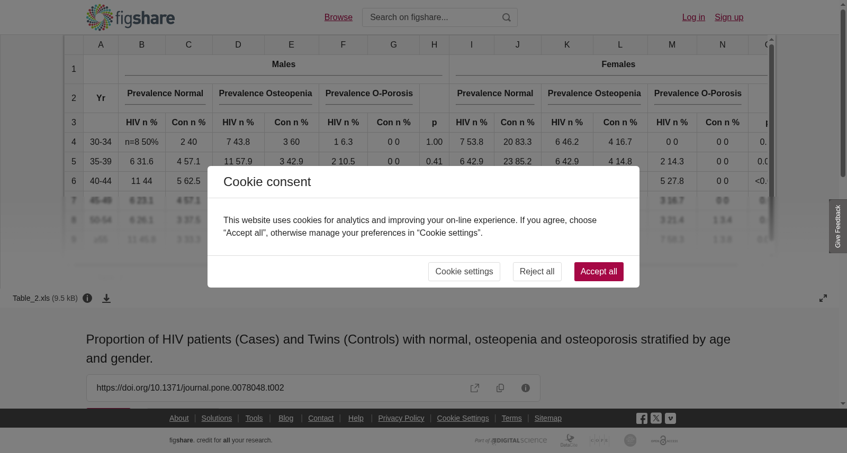This screenshot has height=453, width=847.
Task: Open the About footer link
Action: (x=179, y=418)
